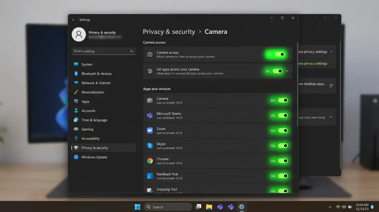Click the Zoom app icon in list
The image size is (379, 212).
pyautogui.click(x=150, y=131)
